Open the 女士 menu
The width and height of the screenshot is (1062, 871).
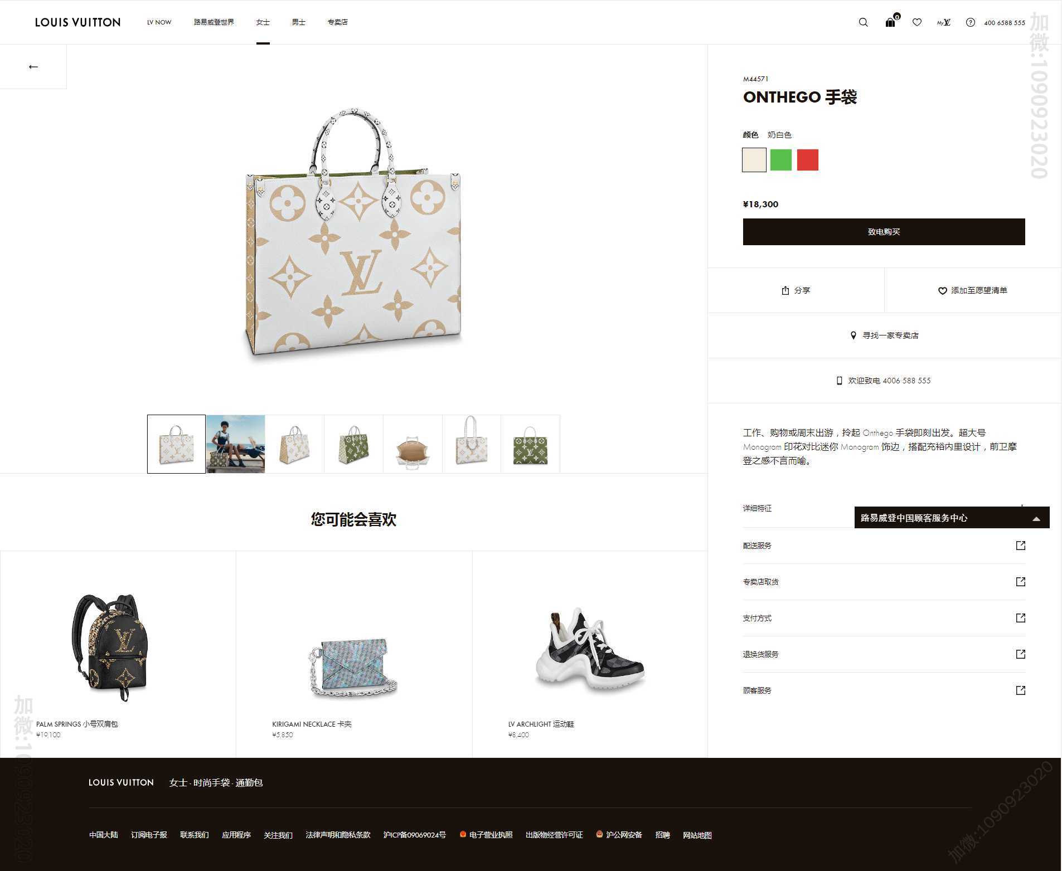point(263,22)
